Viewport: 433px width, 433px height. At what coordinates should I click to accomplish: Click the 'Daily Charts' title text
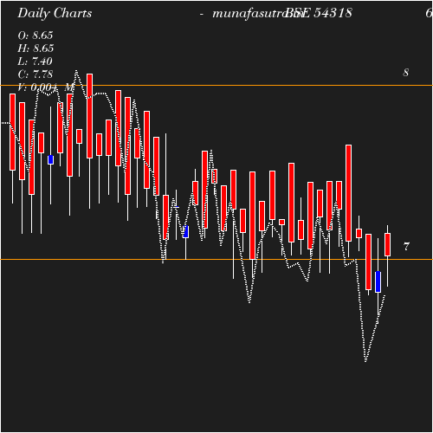point(55,13)
